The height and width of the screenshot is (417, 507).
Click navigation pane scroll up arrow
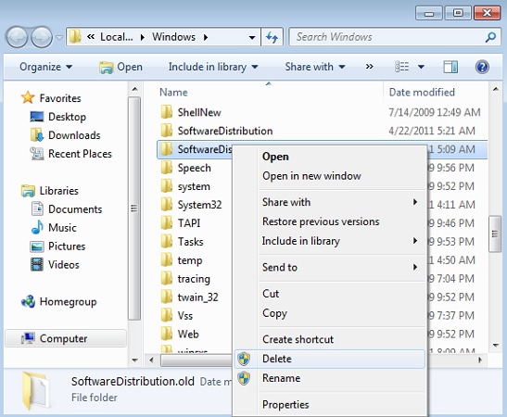click(x=134, y=89)
